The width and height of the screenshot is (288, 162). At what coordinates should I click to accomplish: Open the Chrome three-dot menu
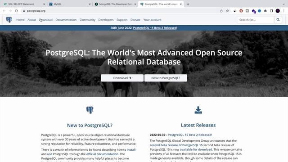pyautogui.click(x=284, y=11)
